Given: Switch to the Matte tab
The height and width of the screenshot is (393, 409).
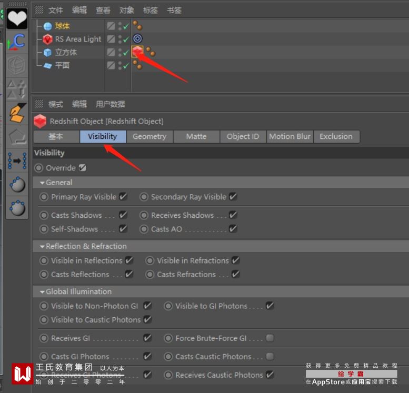Looking at the screenshot, I should 196,137.
